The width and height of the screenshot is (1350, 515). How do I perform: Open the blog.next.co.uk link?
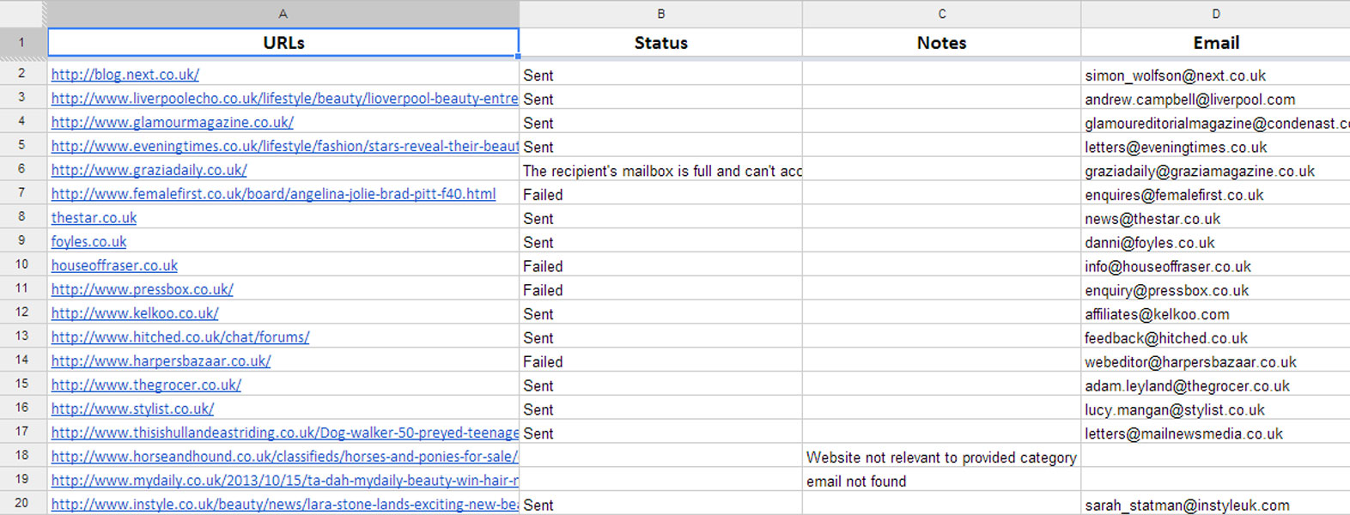click(x=125, y=75)
